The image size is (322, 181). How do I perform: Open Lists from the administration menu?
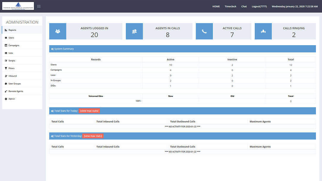(11, 53)
